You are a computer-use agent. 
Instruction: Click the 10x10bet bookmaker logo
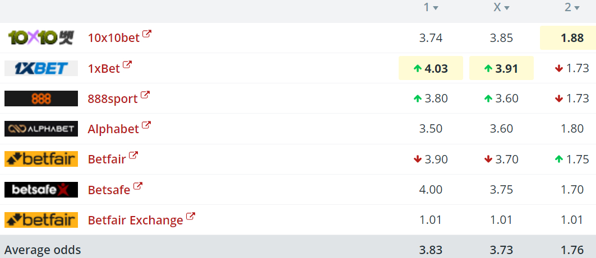[x=41, y=38]
